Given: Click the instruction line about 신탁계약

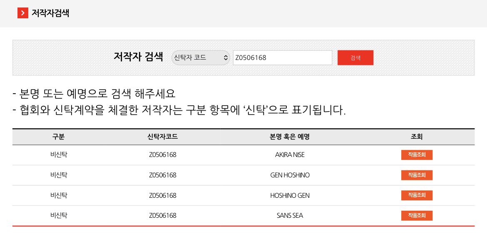Looking at the screenshot, I should [179, 110].
